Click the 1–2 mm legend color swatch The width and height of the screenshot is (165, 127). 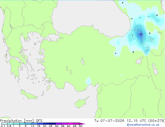pos(16,124)
